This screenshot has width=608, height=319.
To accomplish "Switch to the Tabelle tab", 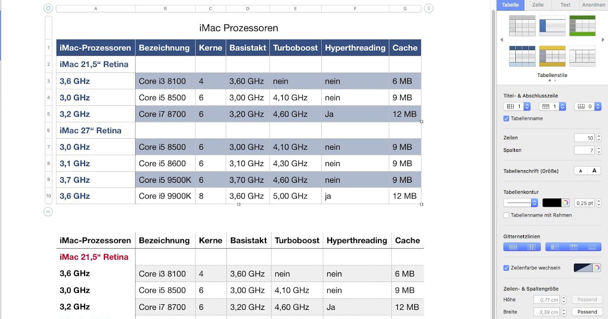I will 510,5.
